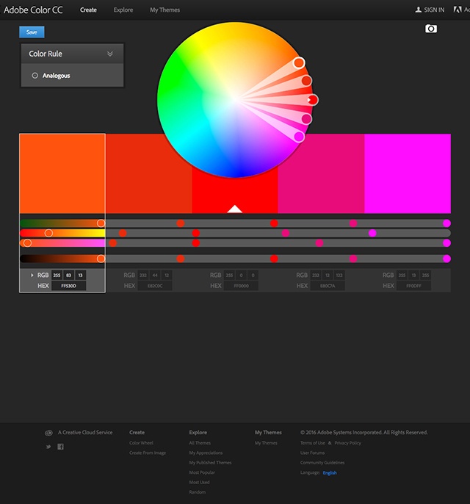
Task: Open the Random footer link
Action: click(x=198, y=492)
